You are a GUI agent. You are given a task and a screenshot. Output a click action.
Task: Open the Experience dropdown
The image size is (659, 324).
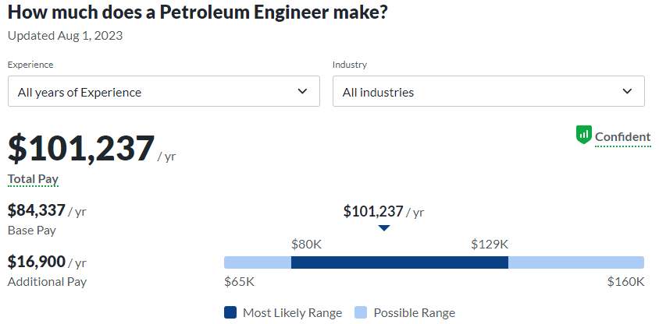[163, 92]
